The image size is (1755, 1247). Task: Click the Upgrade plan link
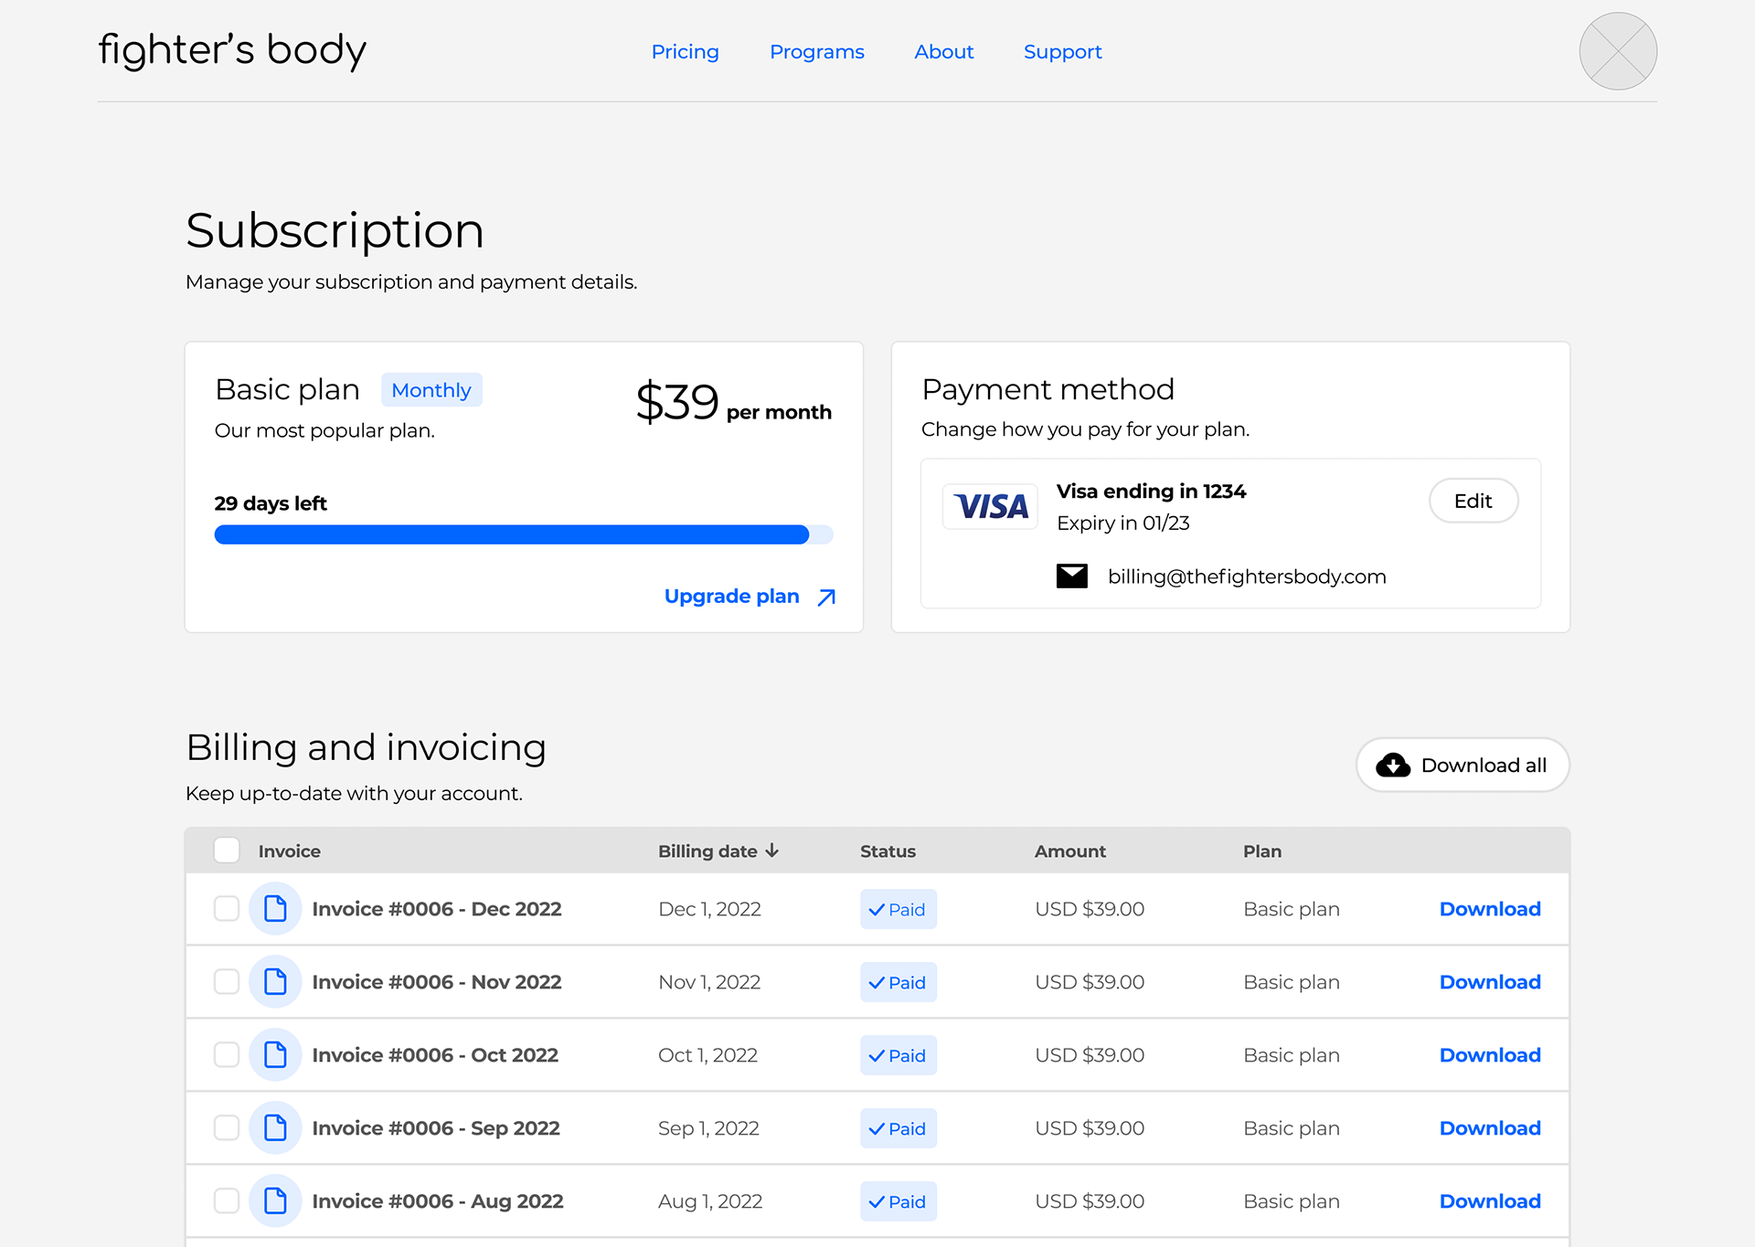pyautogui.click(x=731, y=596)
